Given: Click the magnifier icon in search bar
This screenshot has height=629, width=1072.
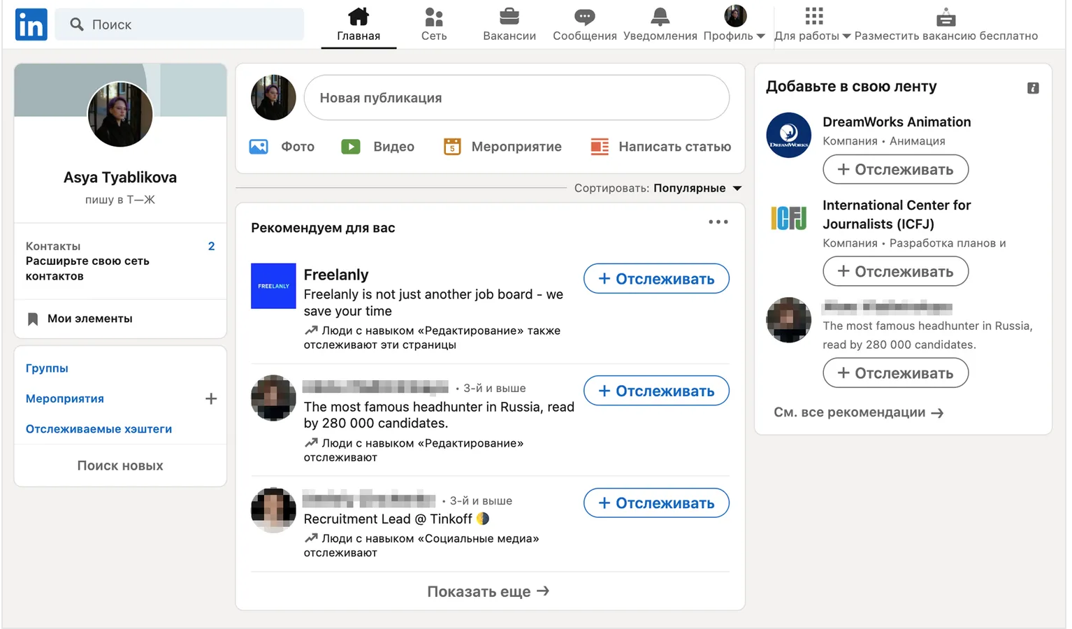Looking at the screenshot, I should coord(77,24).
